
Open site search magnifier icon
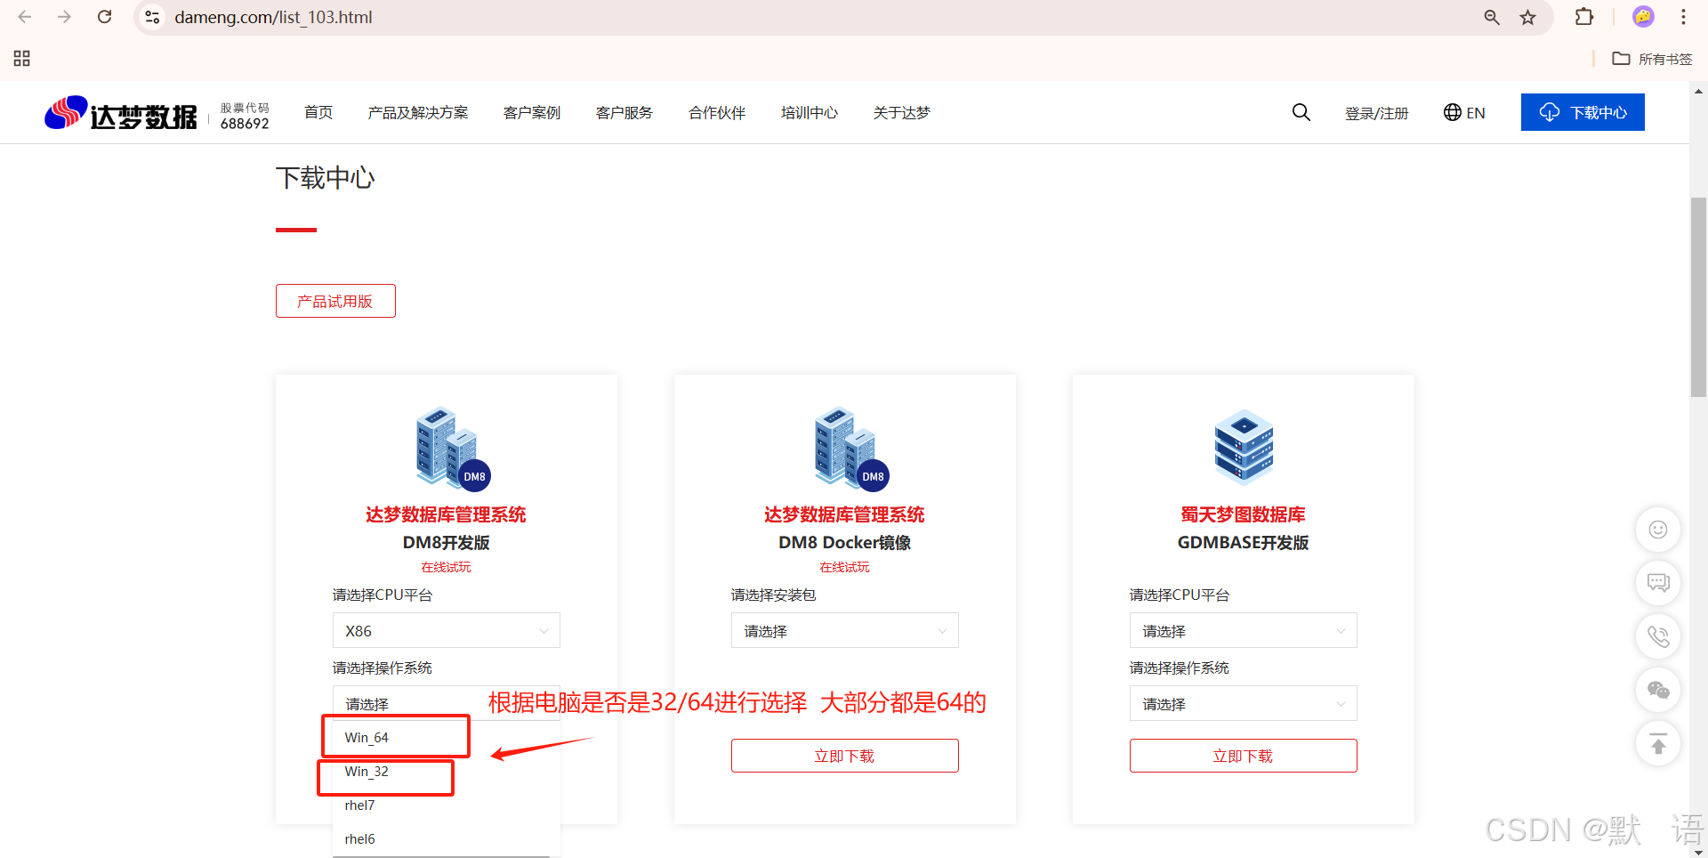click(x=1301, y=112)
